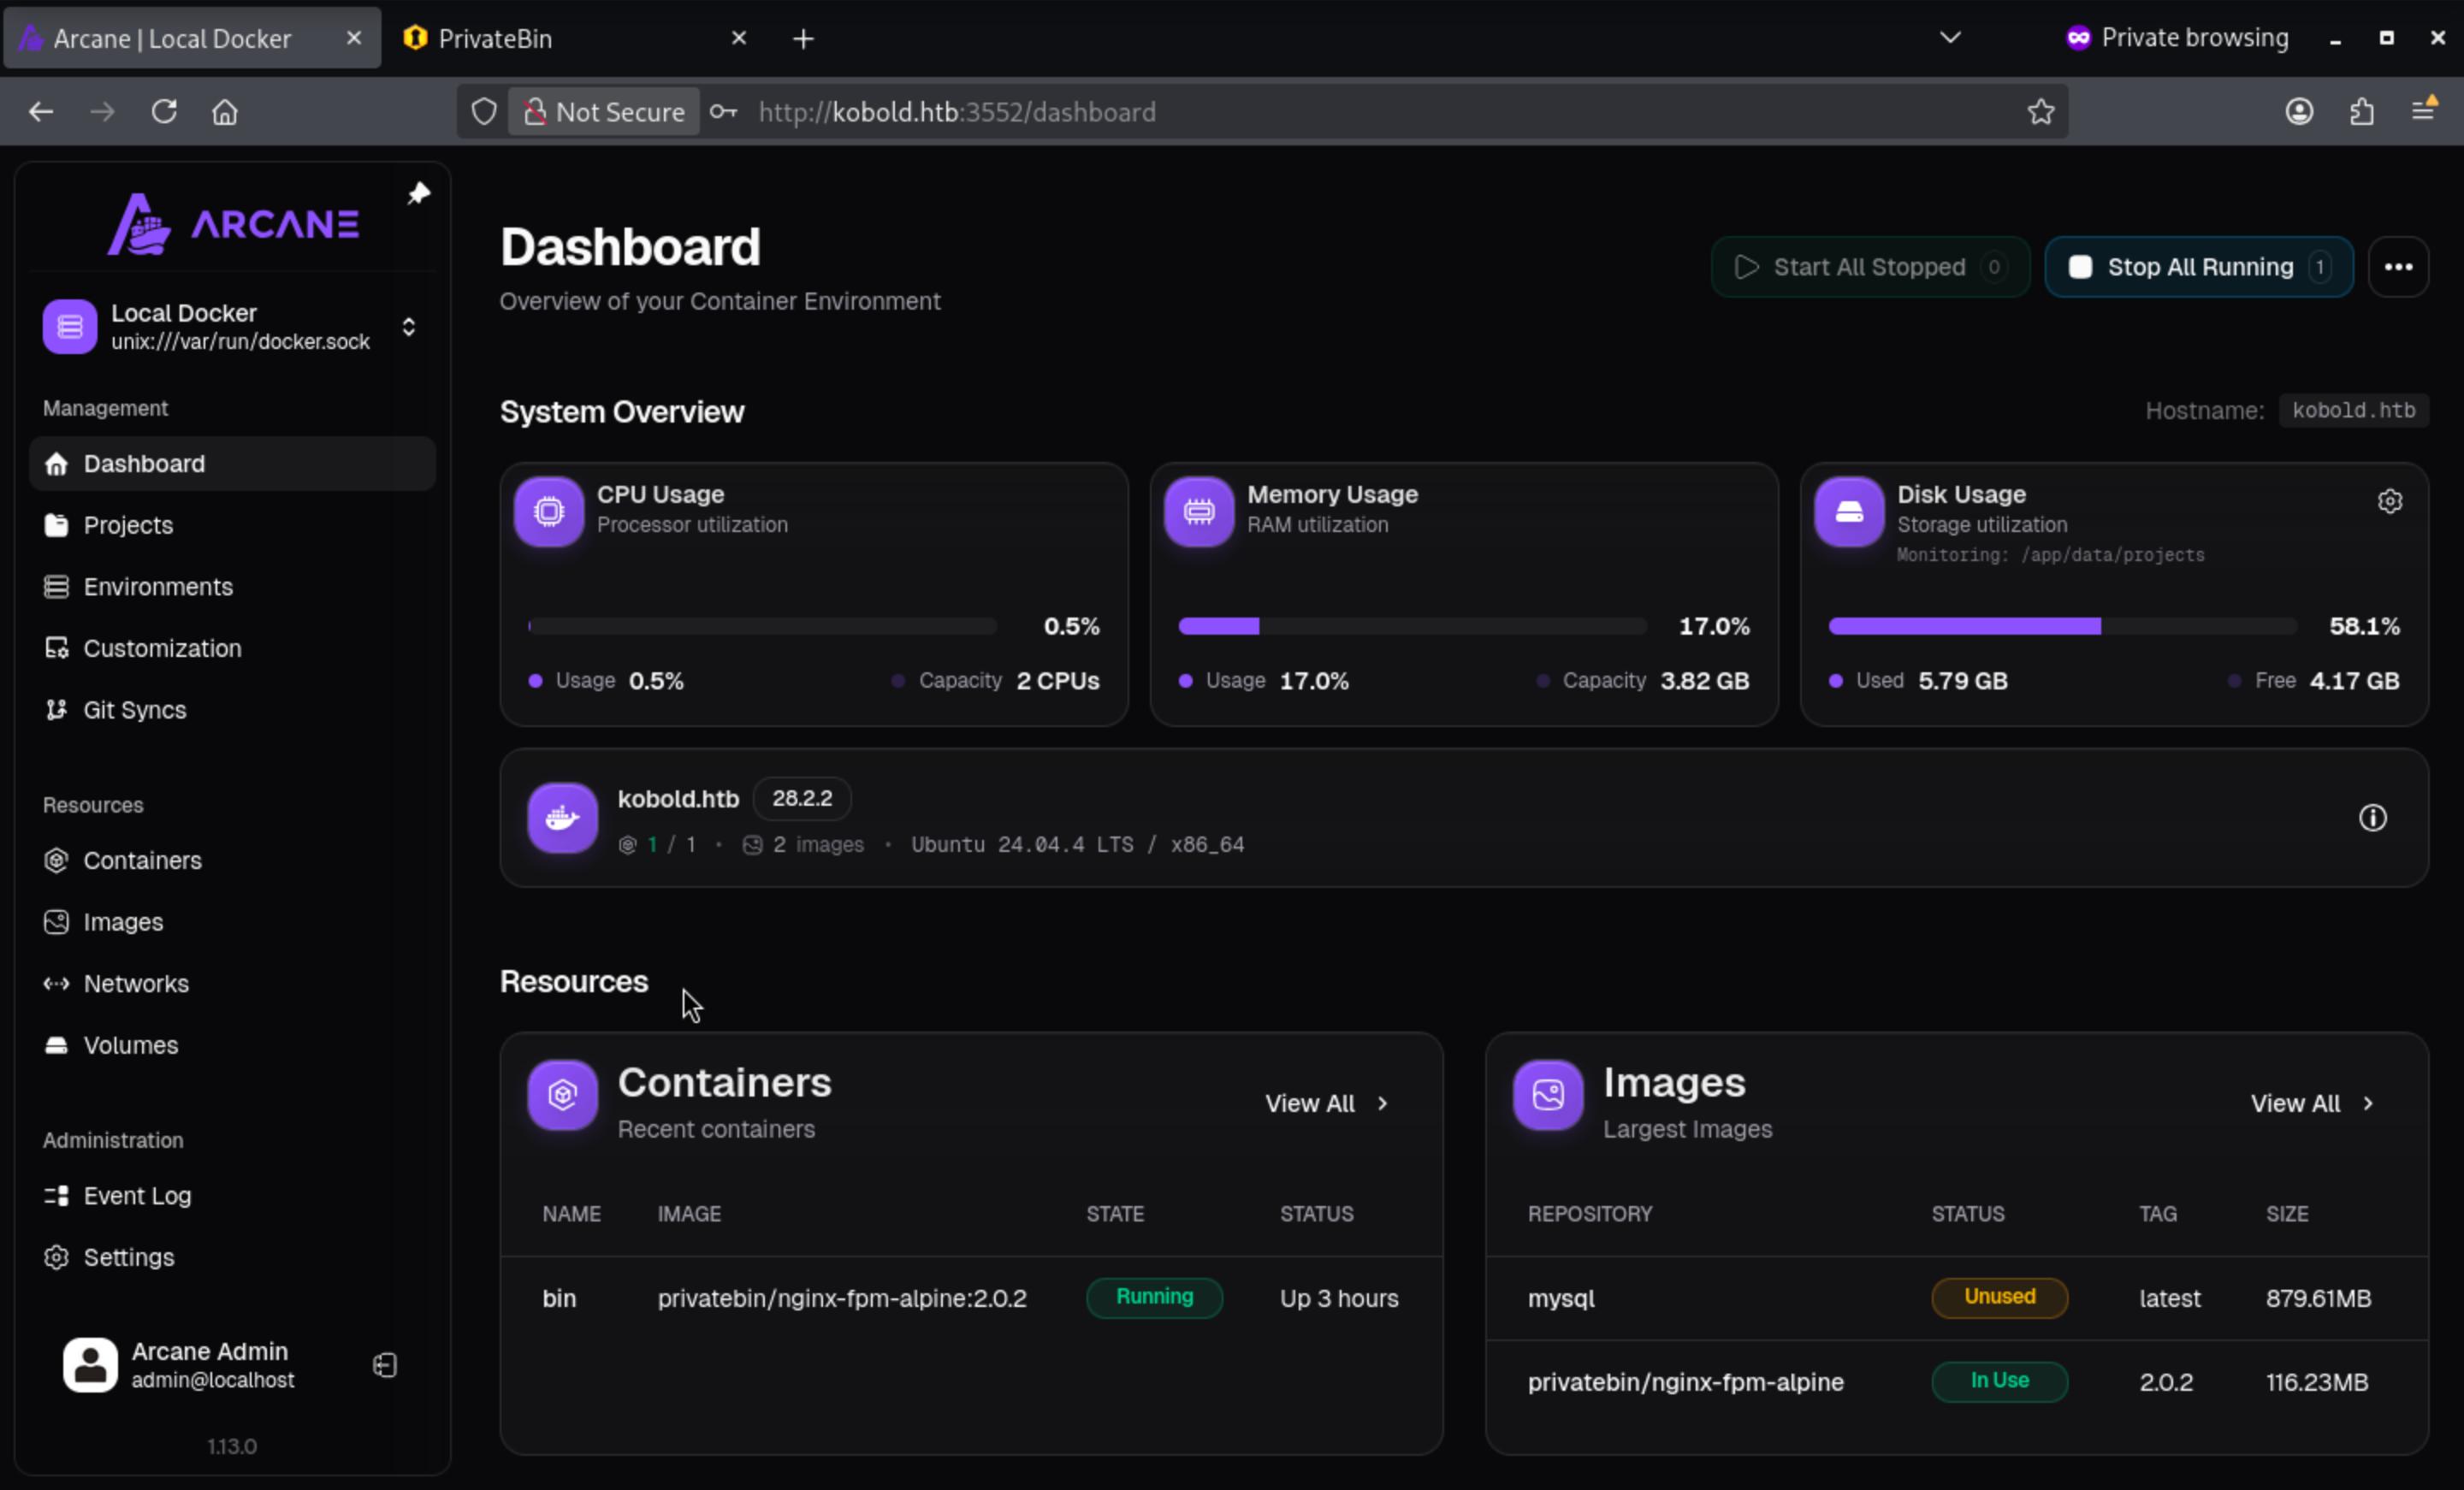The height and width of the screenshot is (1490, 2464).
Task: Bookmark this page with the star icon
Action: [2040, 112]
